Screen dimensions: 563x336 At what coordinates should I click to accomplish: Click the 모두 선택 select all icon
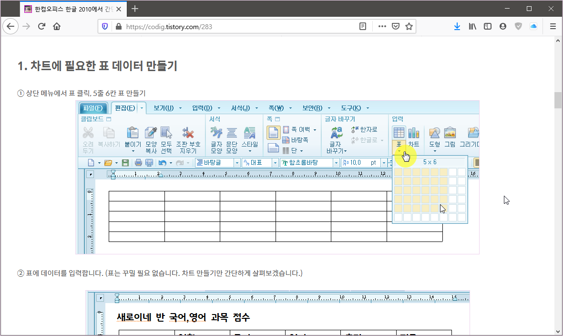pos(166,133)
